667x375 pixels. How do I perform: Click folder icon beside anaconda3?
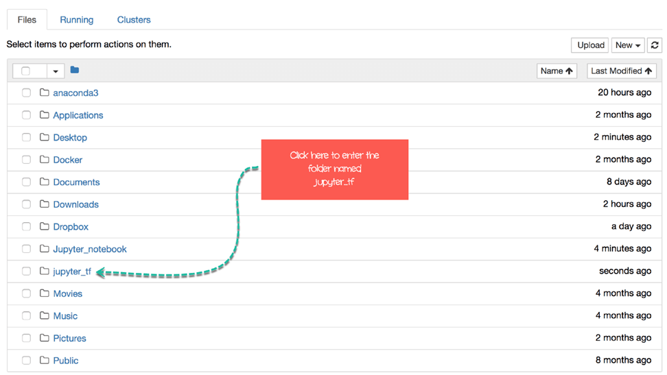(45, 93)
